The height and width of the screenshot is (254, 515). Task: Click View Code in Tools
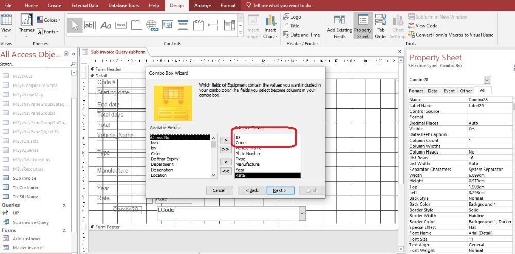[x=423, y=26]
